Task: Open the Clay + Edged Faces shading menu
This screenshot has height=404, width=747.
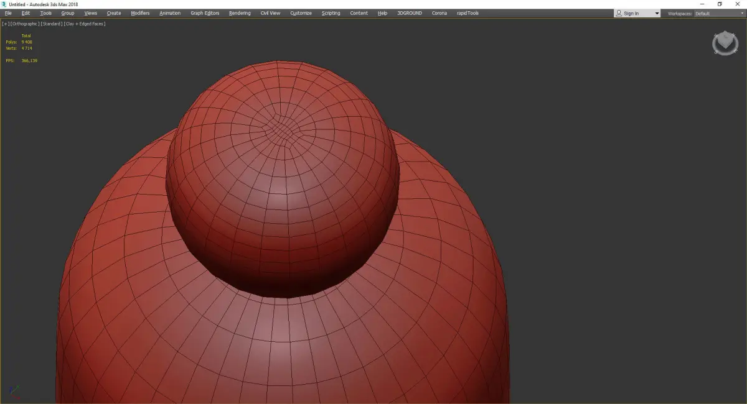Action: 85,24
